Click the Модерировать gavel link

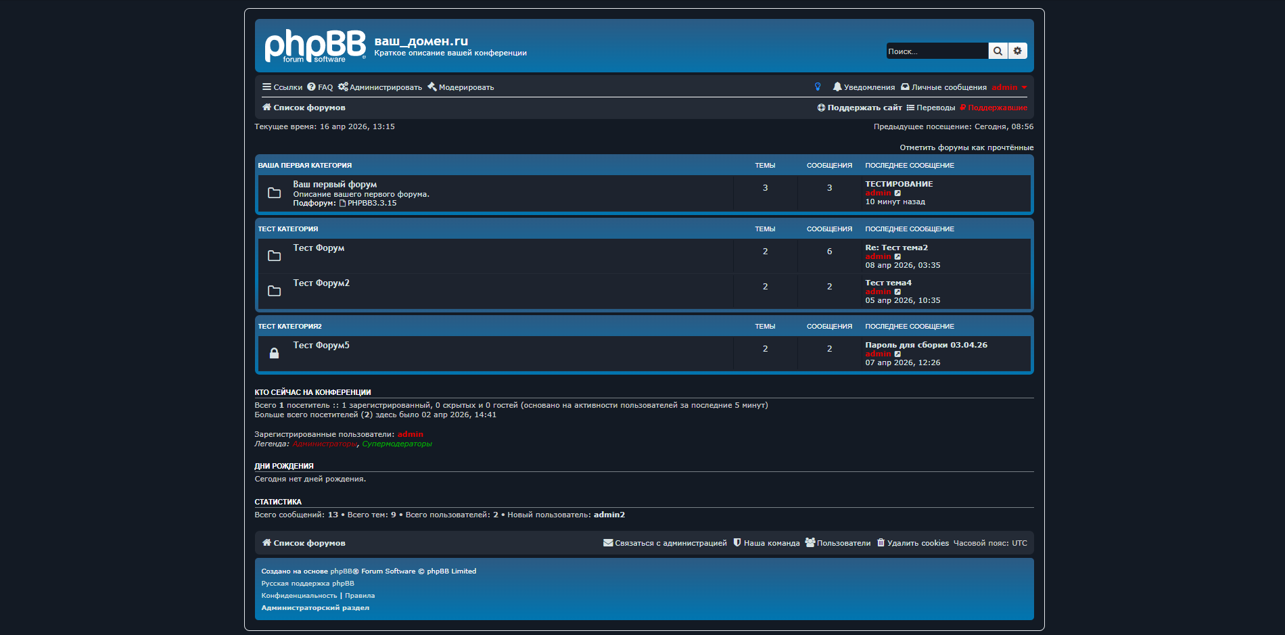pyautogui.click(x=461, y=87)
